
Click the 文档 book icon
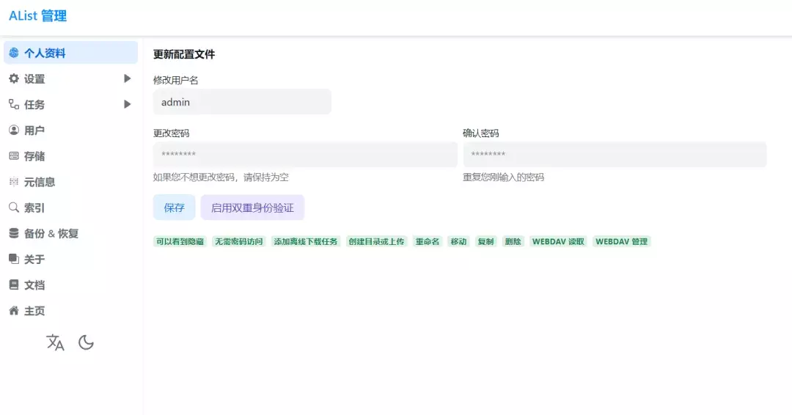click(x=14, y=284)
